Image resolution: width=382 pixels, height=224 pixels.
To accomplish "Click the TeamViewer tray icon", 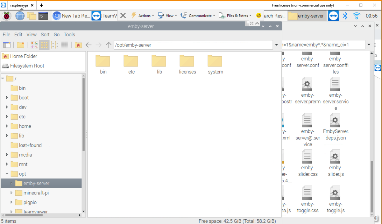I will pyautogui.click(x=333, y=16).
